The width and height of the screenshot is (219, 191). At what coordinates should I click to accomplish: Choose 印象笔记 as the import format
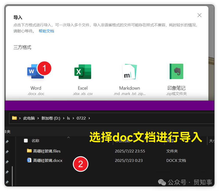coord(176,72)
